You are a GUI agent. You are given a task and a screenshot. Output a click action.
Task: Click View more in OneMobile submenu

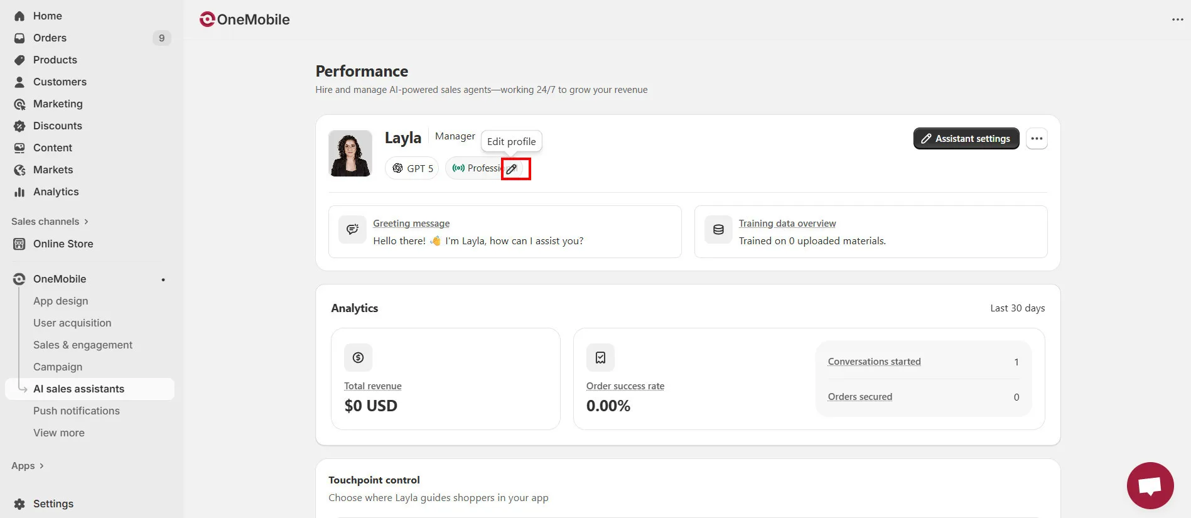coord(59,433)
